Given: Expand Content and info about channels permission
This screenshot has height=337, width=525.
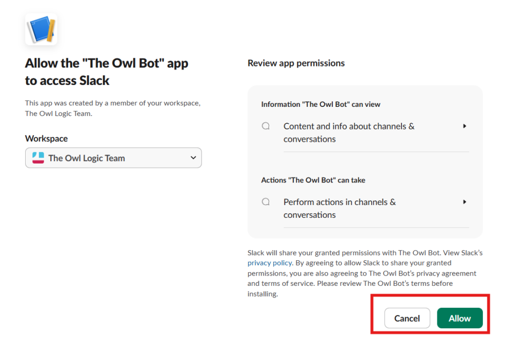Looking at the screenshot, I should (349, 132).
